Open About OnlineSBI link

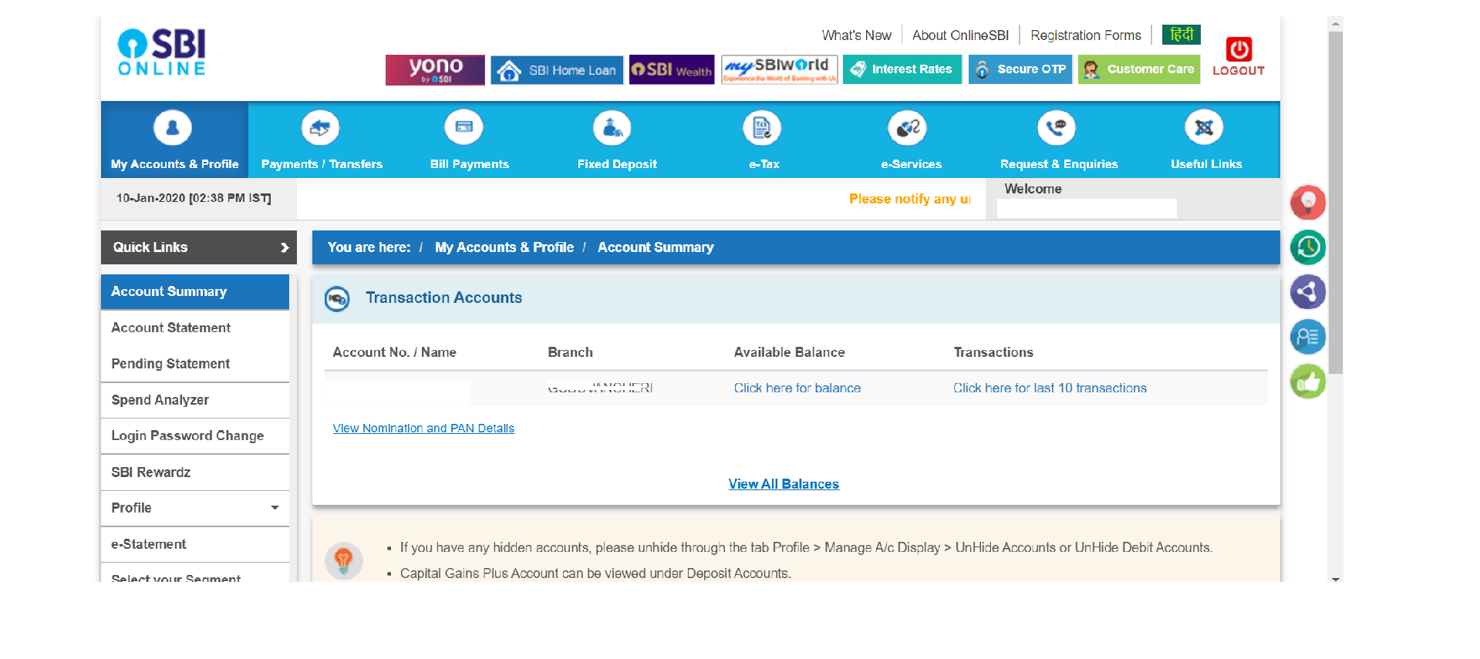pos(960,35)
